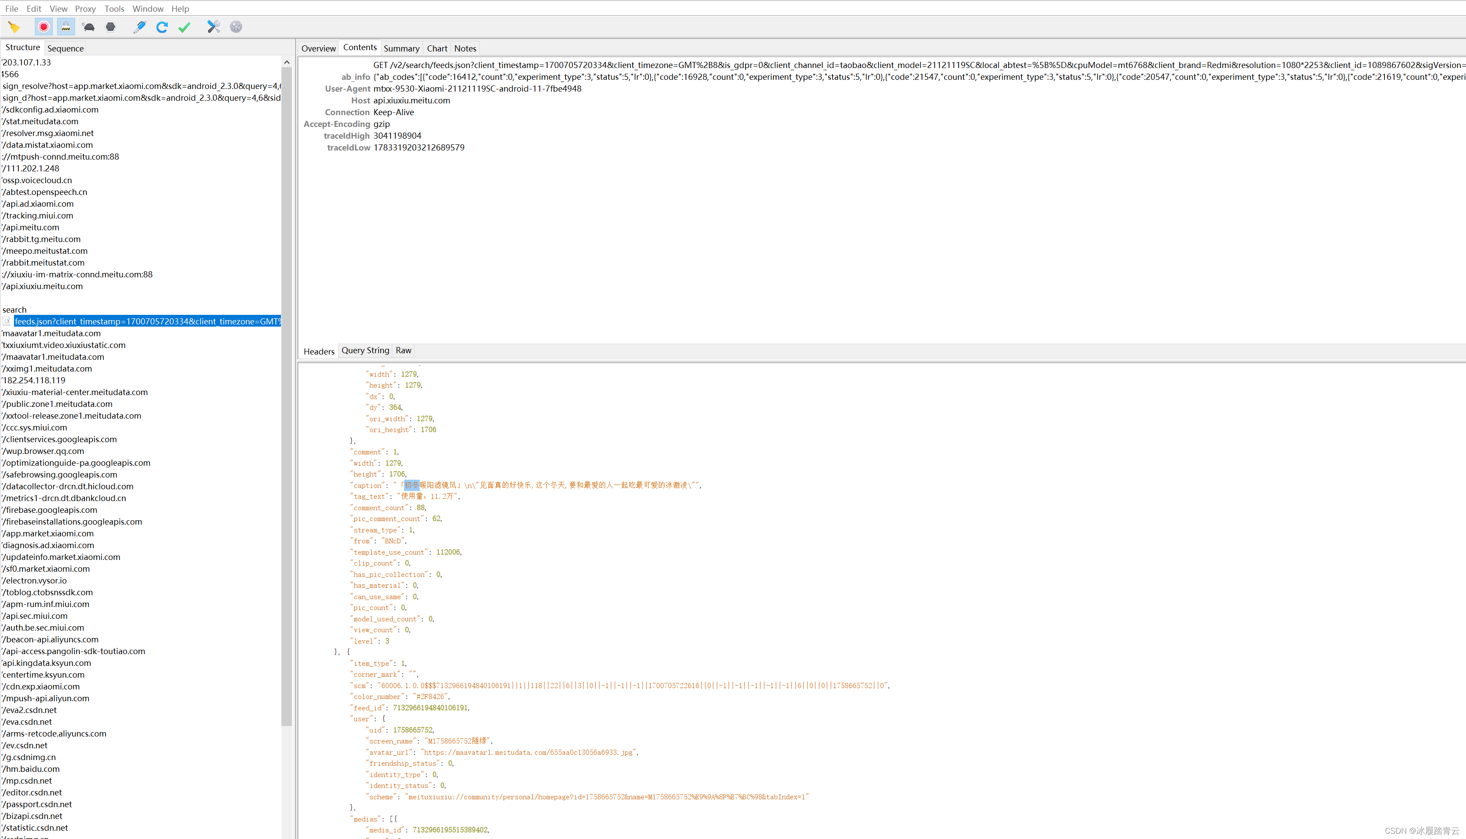Image resolution: width=1466 pixels, height=839 pixels.
Task: Open the Edit menu
Action: click(x=34, y=9)
